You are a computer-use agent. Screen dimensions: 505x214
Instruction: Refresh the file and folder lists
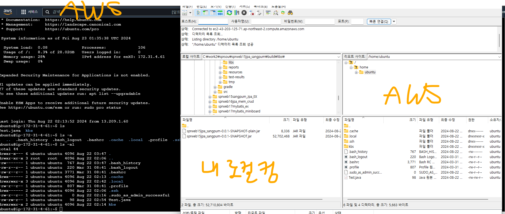[x=229, y=13]
